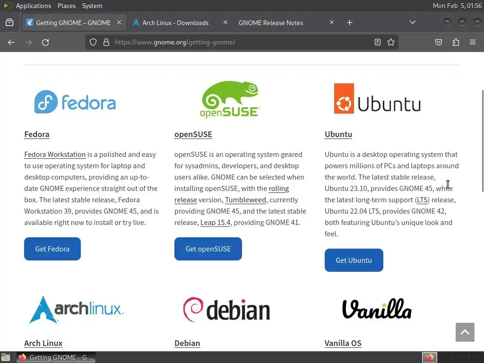Open the Fedora heading link
This screenshot has height=363, width=484.
point(37,134)
